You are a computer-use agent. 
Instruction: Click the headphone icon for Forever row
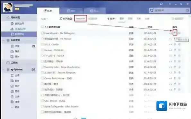coord(170,50)
